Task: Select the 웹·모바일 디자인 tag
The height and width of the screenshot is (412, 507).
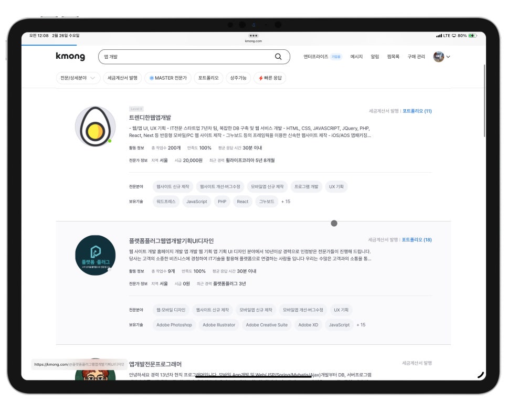Action: (x=171, y=310)
